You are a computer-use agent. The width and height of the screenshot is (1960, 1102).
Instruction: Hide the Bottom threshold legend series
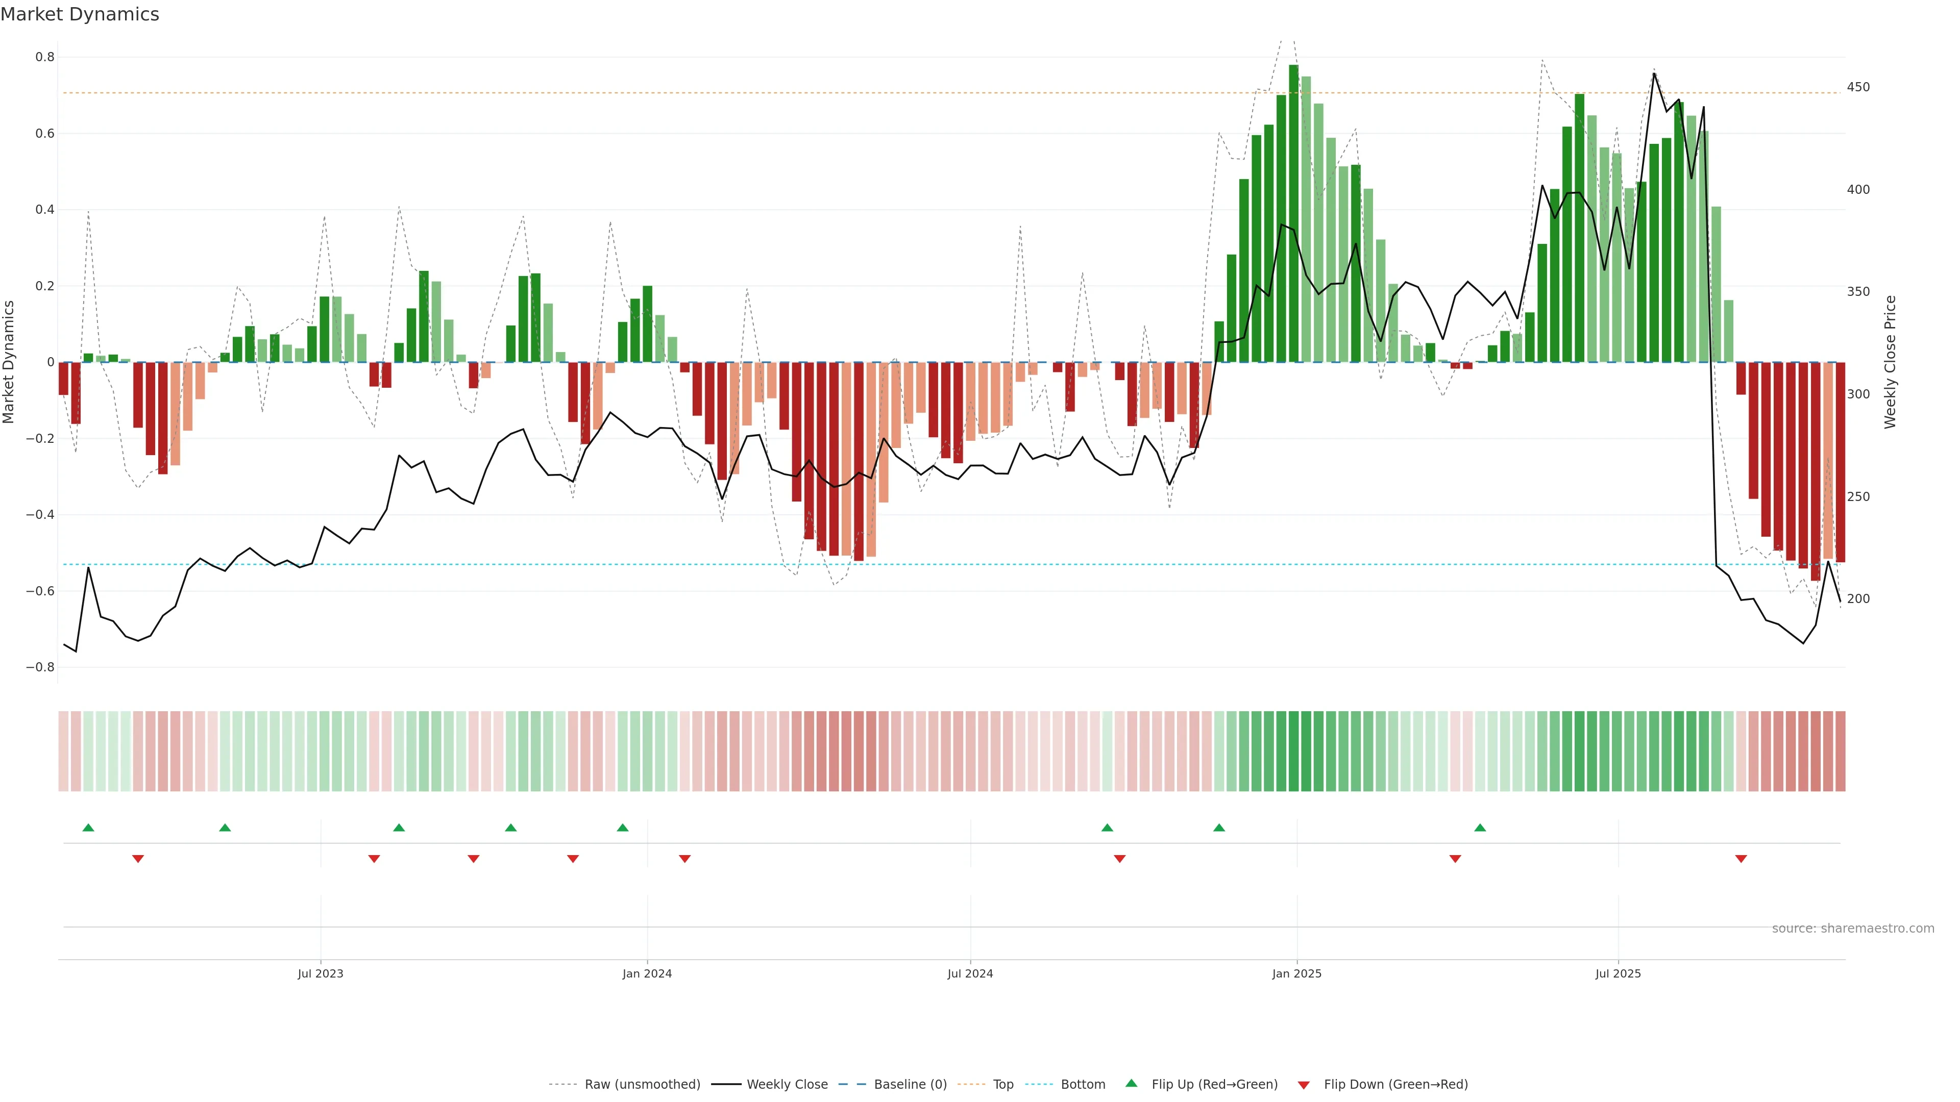(x=1083, y=1085)
